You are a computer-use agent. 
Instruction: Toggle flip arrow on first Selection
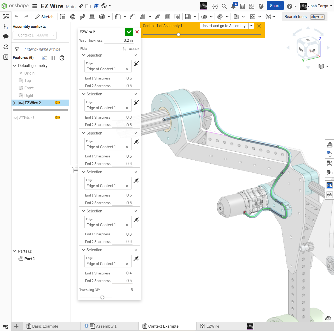click(x=136, y=64)
